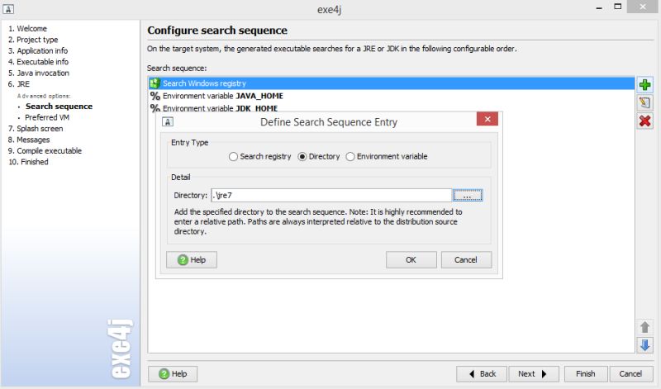Select Environment variable JAVA_HOME entry
This screenshot has height=389, width=661.
pos(391,96)
